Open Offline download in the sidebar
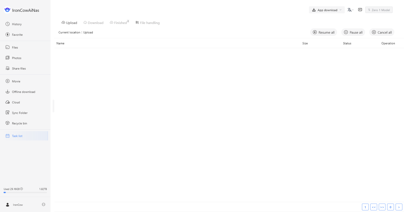Image resolution: width=404 pixels, height=212 pixels. point(24,92)
